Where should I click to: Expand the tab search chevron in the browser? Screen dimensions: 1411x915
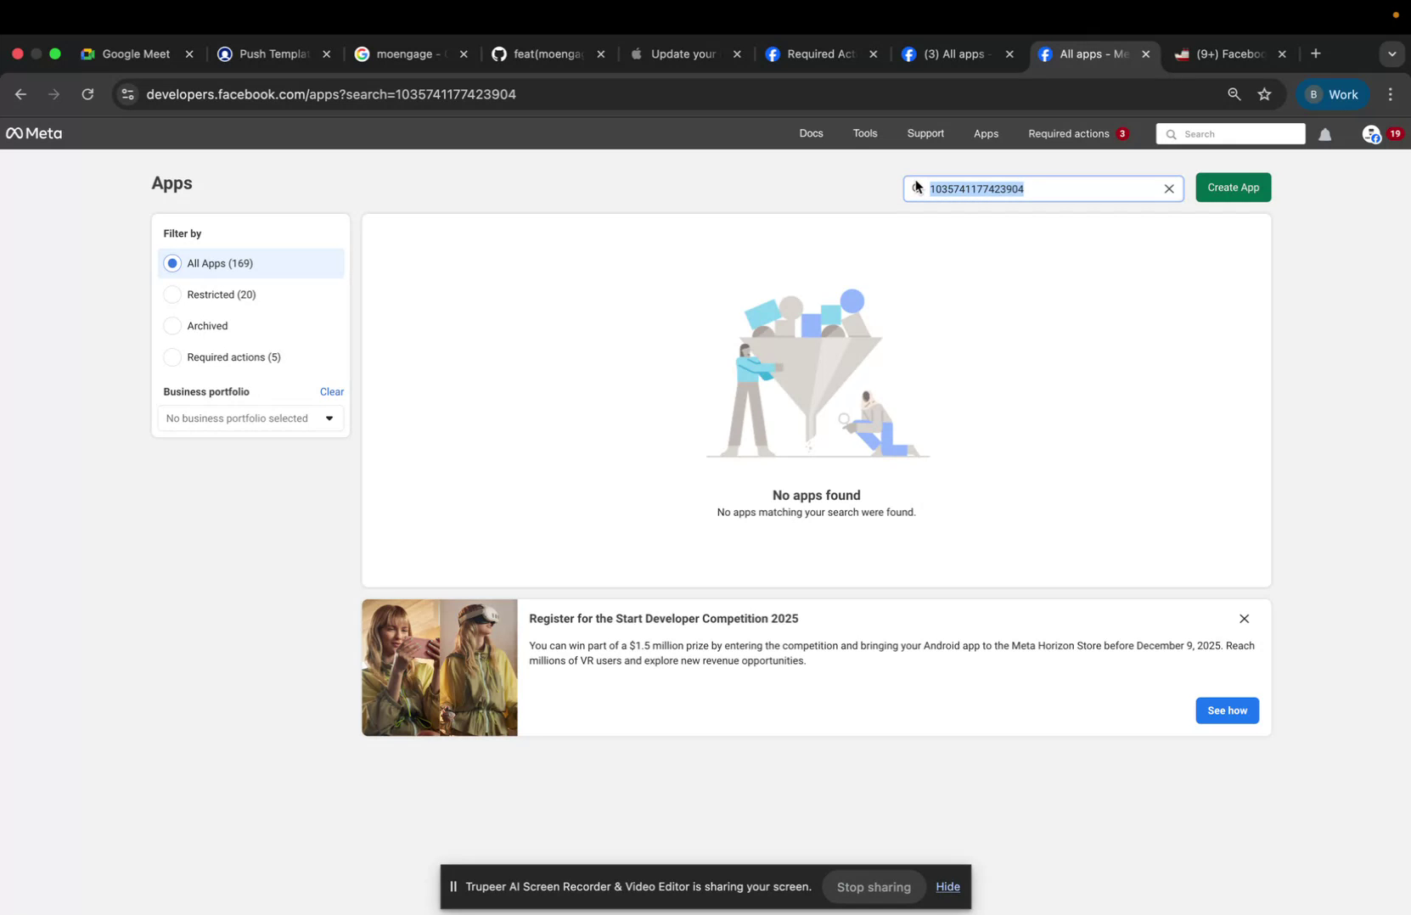[1391, 53]
